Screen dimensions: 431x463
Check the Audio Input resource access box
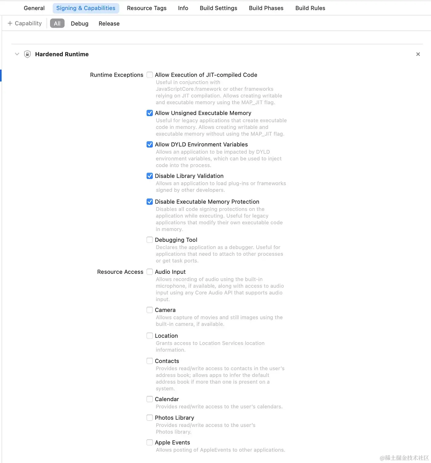tap(150, 272)
